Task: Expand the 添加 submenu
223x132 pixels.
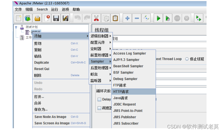Action: click(x=61, y=36)
